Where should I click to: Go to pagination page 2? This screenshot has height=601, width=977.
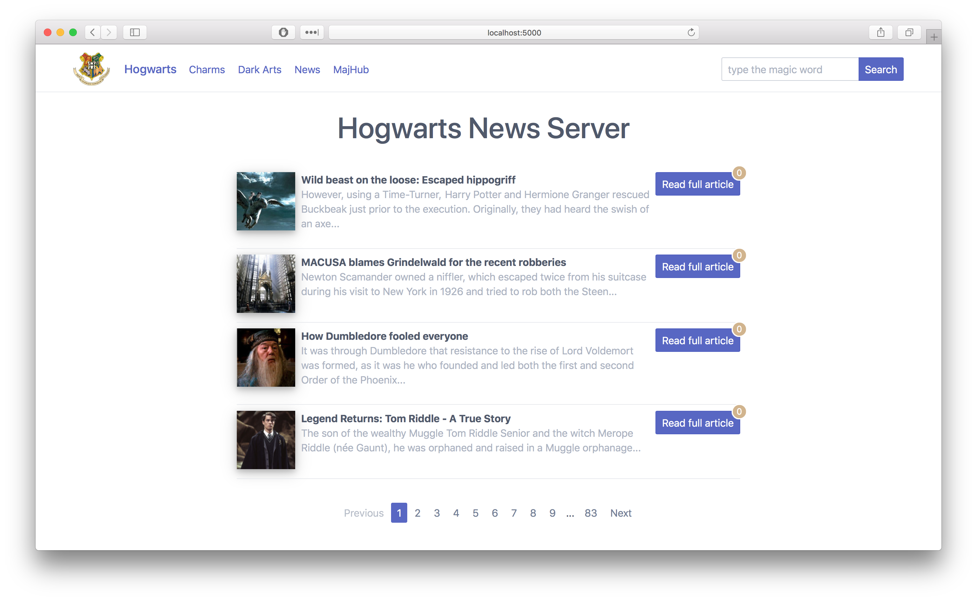pos(417,513)
